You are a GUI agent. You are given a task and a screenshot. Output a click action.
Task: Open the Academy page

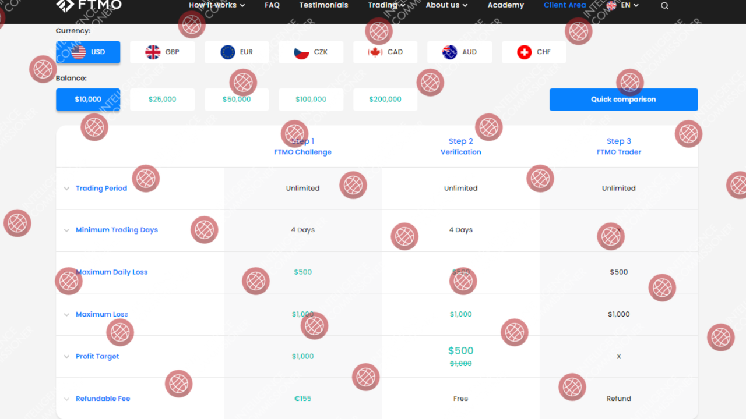pyautogui.click(x=506, y=5)
